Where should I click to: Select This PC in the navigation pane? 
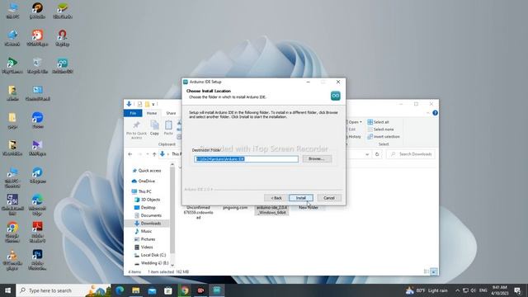(x=142, y=191)
